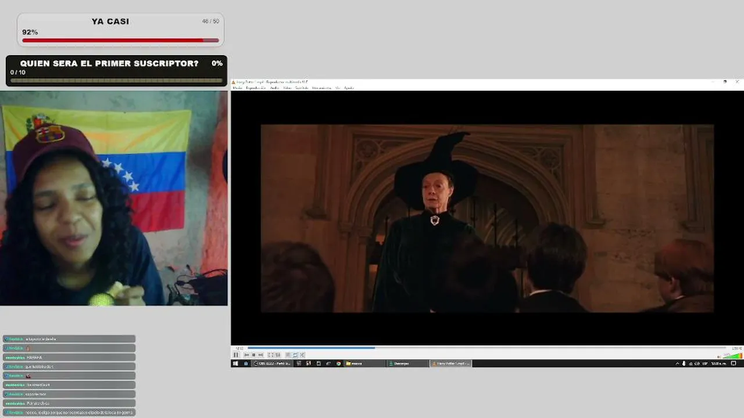Open the Herramientas menu
Screen dimensions: 744x418
point(321,88)
